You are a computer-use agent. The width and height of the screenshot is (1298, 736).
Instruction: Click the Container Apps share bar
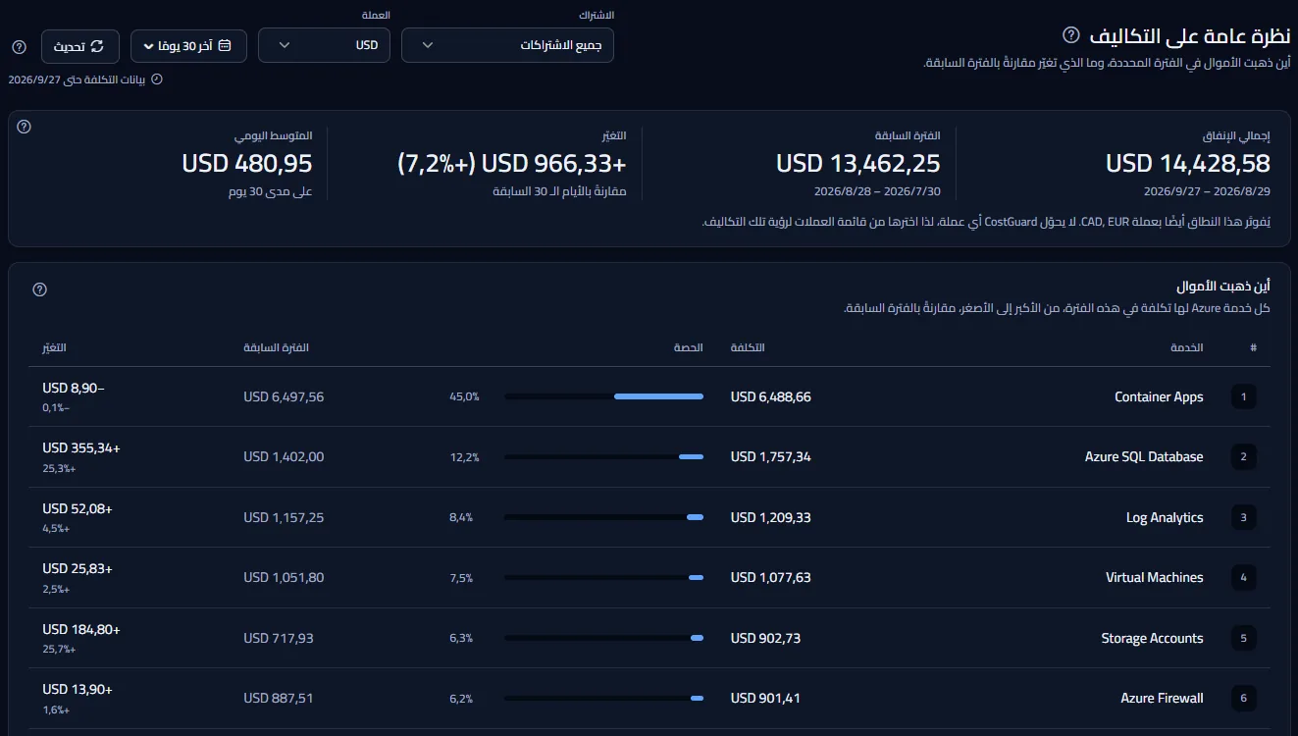(x=603, y=396)
